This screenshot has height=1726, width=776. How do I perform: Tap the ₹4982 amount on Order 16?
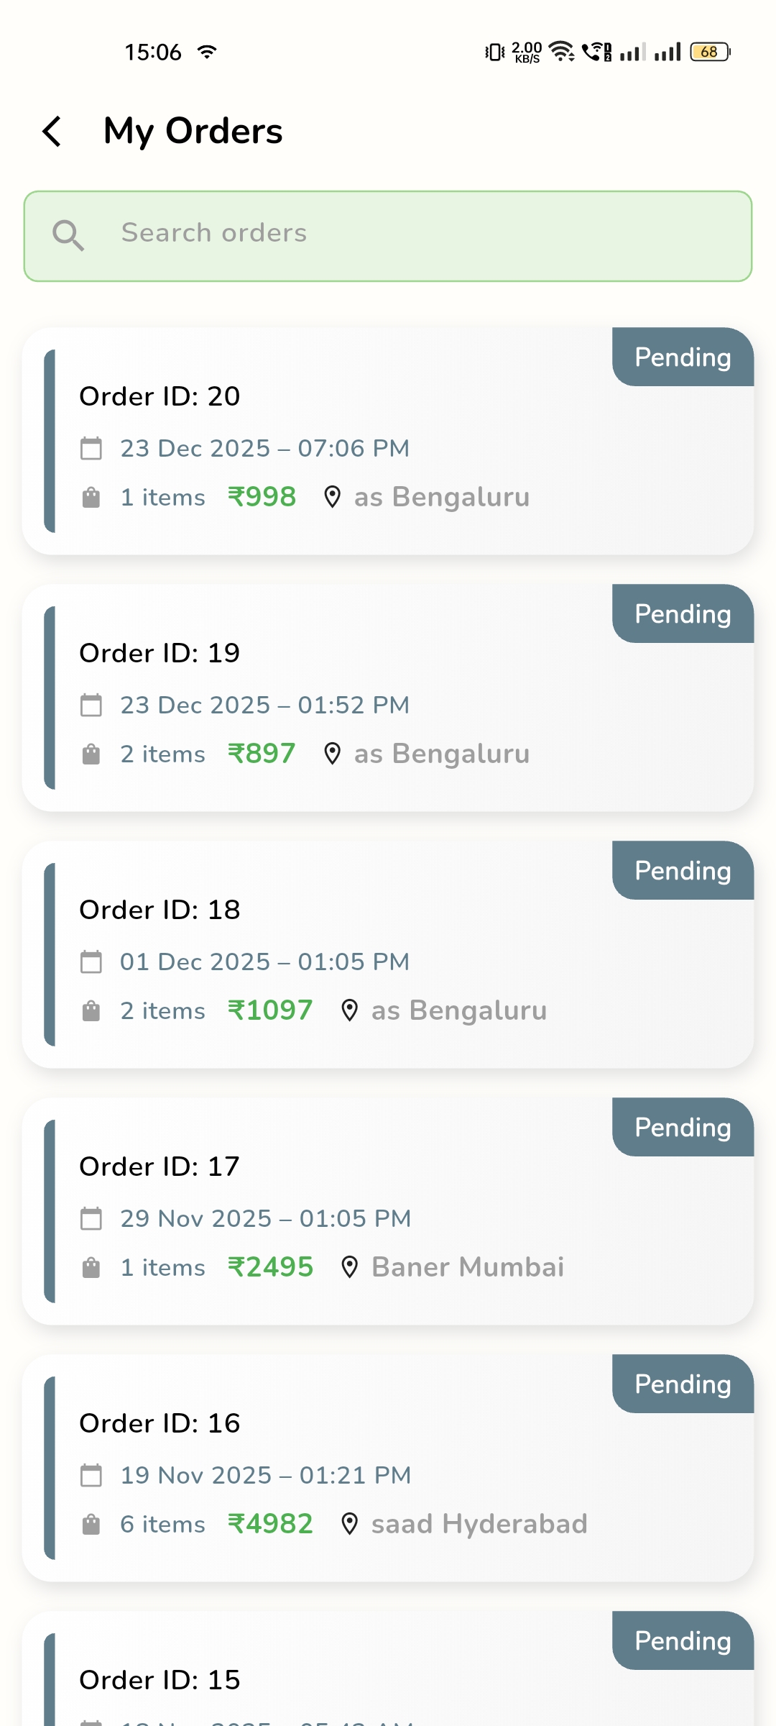click(x=270, y=1524)
